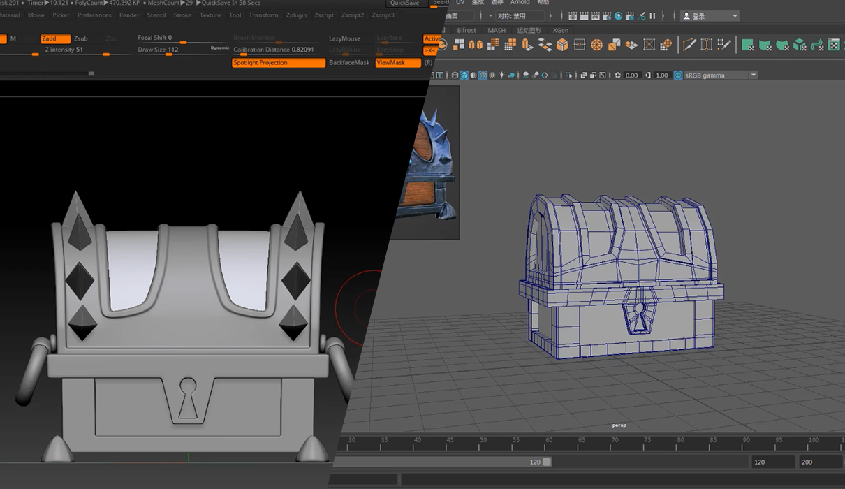
Task: Click the Focal Shift 0 slider
Action: tap(182, 39)
